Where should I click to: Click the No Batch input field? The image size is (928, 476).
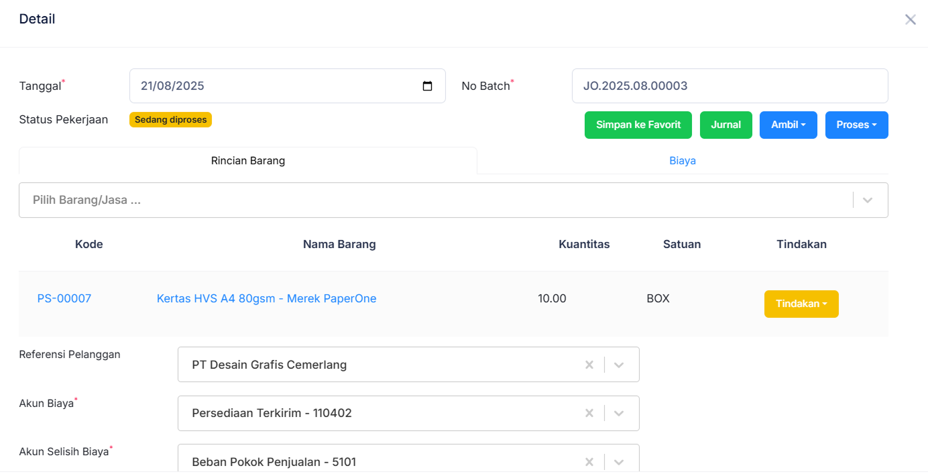730,86
